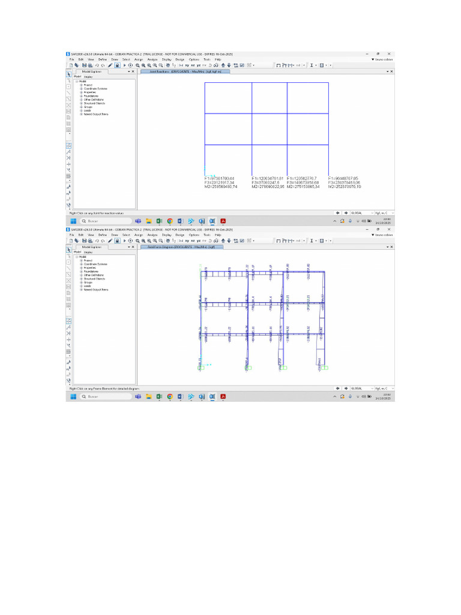The height and width of the screenshot is (615, 461).
Task: Open GLOBAL coordinate dropdown in Axial Force window
Action: pyautogui.click(x=361, y=389)
